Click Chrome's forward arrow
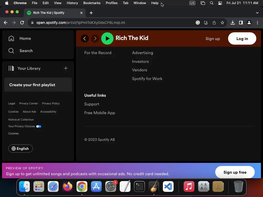 [14, 23]
